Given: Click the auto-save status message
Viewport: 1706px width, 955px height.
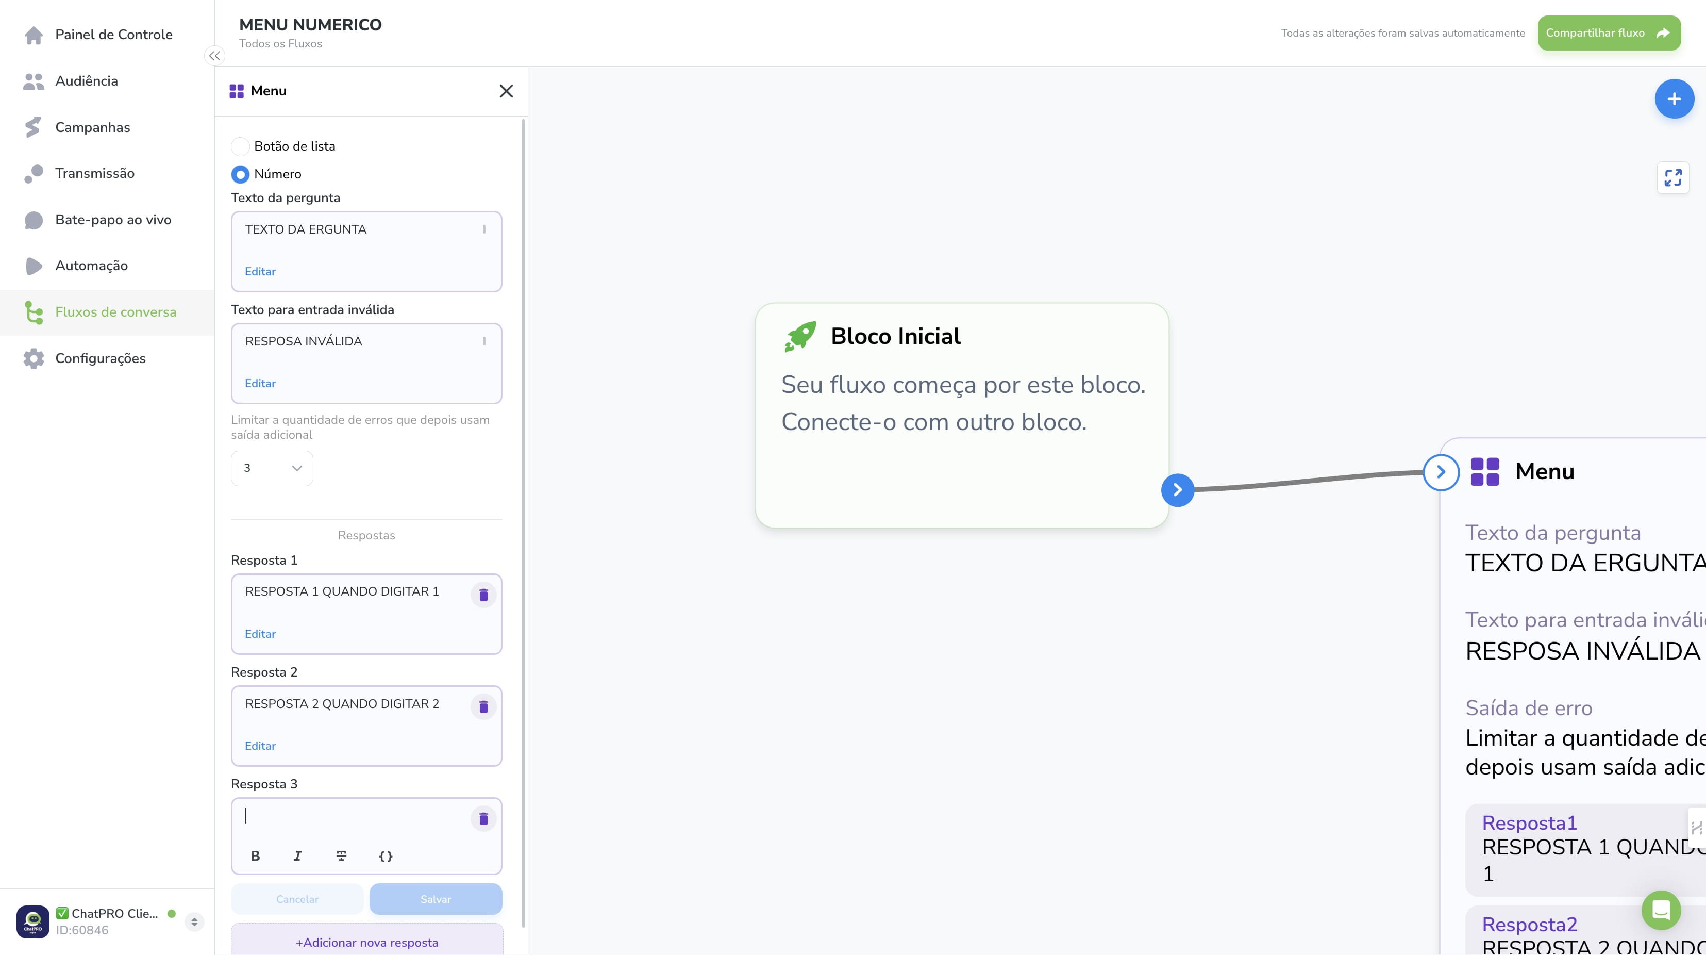Looking at the screenshot, I should point(1402,33).
